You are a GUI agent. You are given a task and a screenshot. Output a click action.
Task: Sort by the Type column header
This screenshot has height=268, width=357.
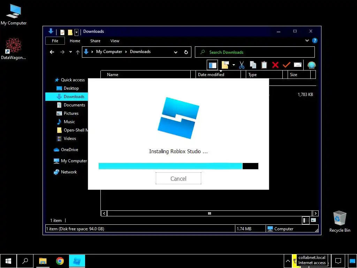(x=264, y=75)
